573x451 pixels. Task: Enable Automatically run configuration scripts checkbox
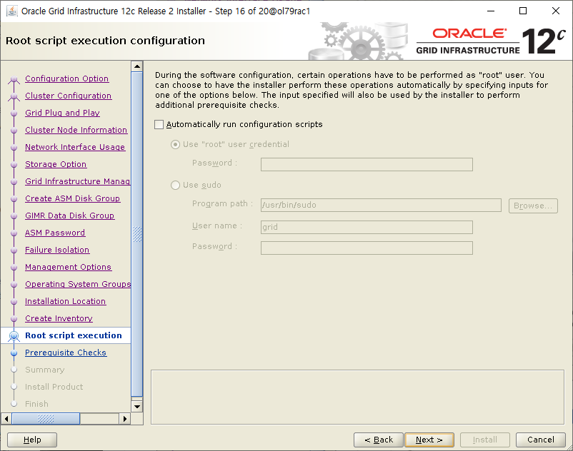coord(159,124)
